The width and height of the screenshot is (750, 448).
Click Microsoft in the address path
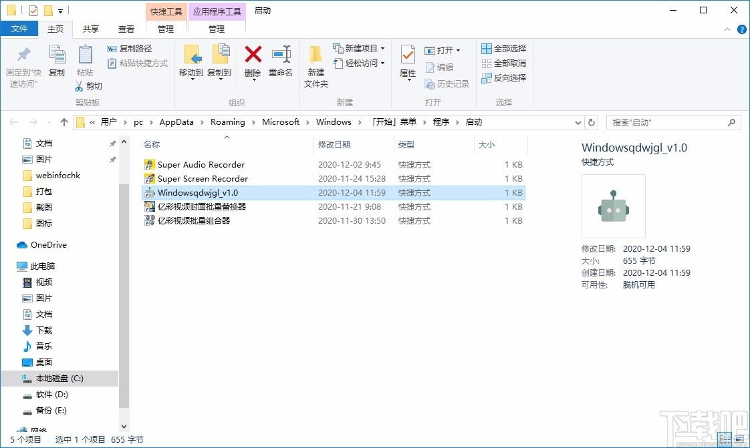tap(281, 122)
